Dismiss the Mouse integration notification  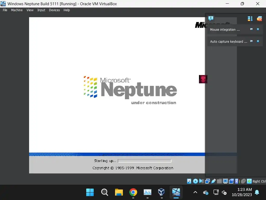tap(258, 29)
